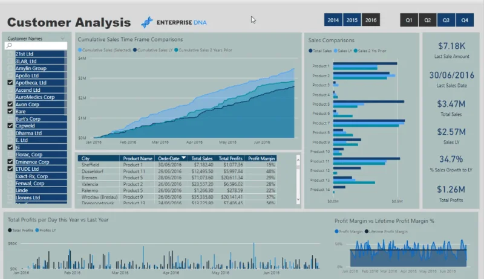484x279 pixels.
Task: Uncheck the Ei customer checkbox
Action: tap(10, 147)
